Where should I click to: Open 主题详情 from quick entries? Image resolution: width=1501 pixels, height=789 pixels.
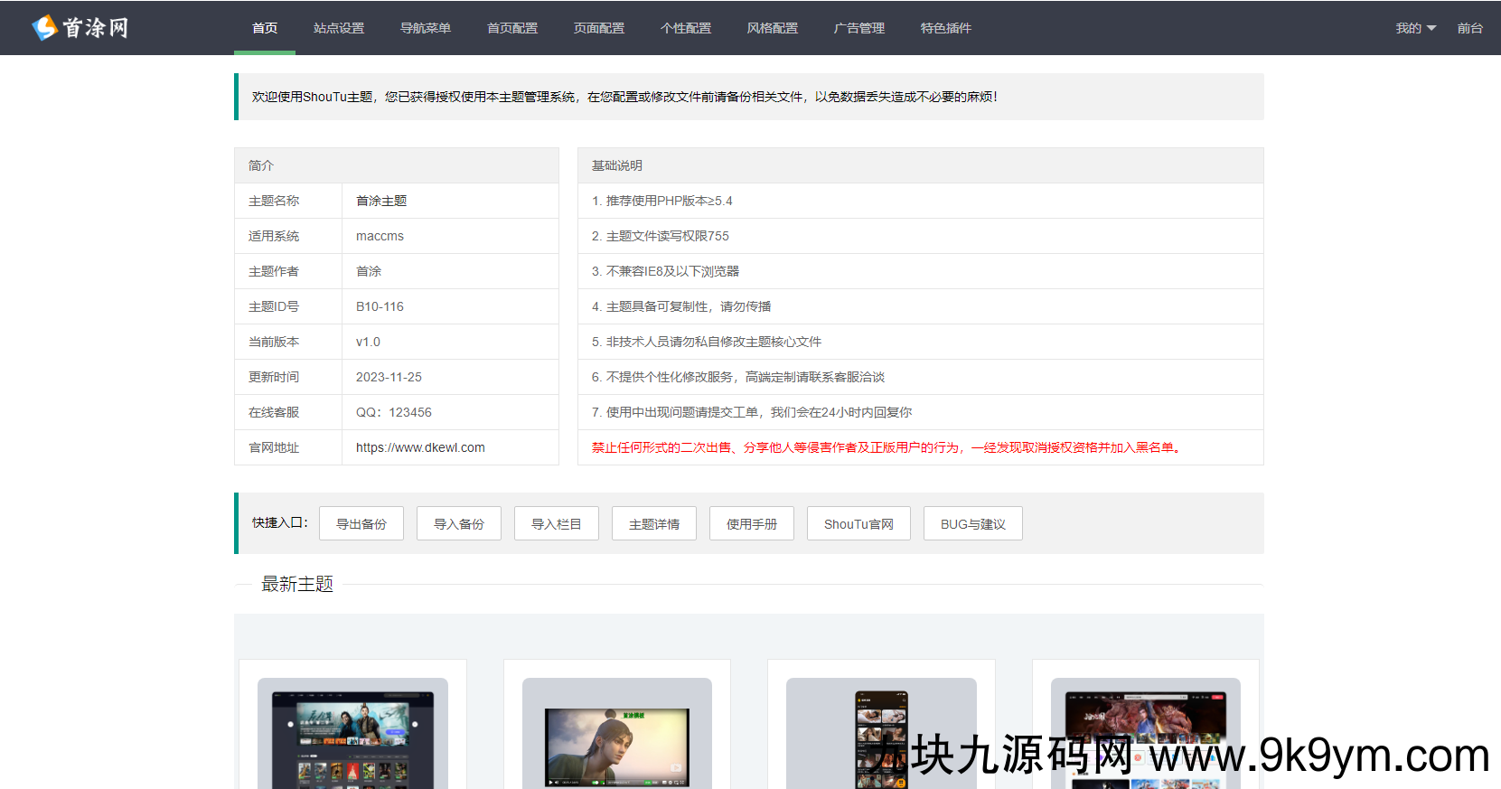(x=654, y=524)
